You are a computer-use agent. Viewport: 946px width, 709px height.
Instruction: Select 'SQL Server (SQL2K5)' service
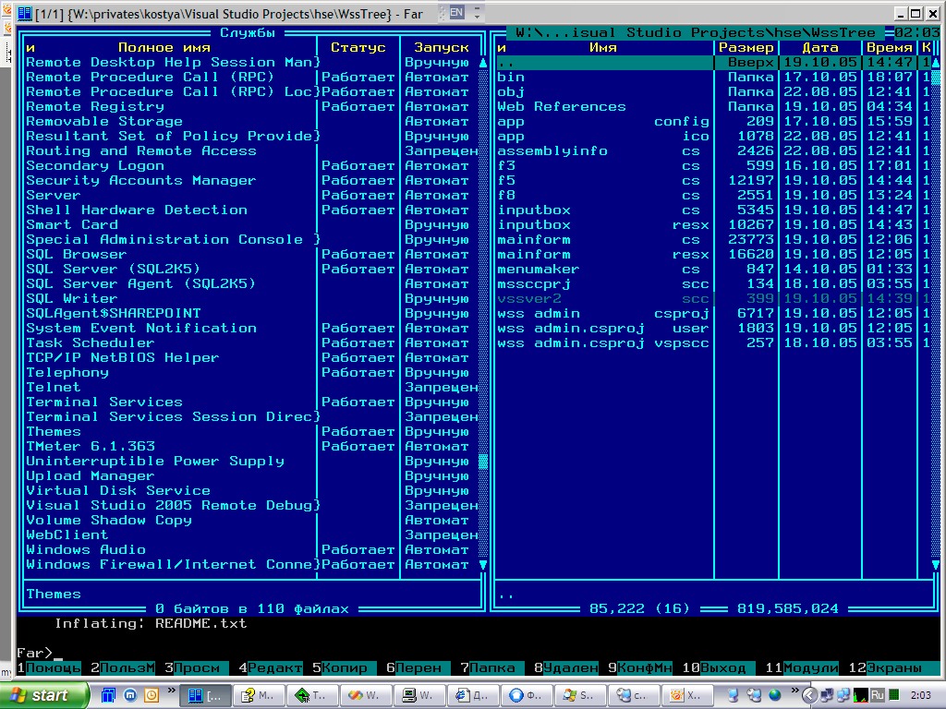[251, 269]
